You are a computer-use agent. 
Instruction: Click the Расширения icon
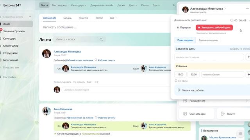point(185,101)
